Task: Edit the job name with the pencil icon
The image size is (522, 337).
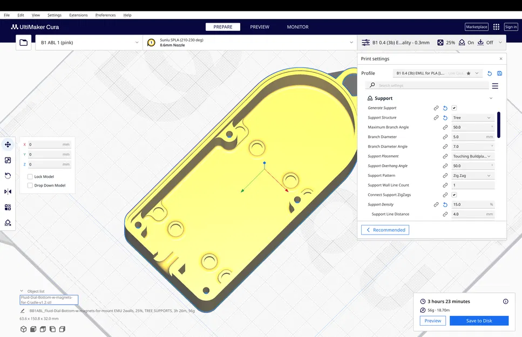Action: (23, 311)
